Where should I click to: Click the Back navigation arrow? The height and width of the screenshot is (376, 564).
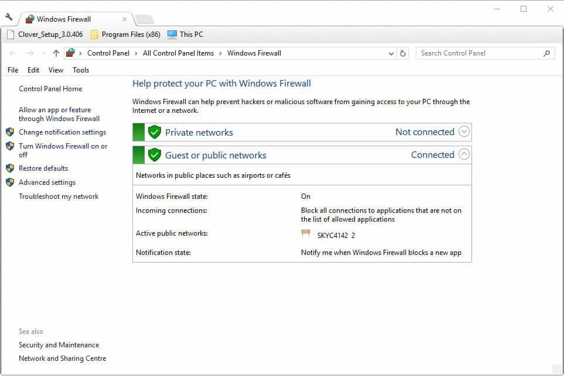pyautogui.click(x=13, y=53)
